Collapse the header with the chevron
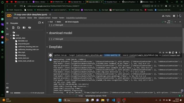184x103 pixels. [x=180, y=22]
